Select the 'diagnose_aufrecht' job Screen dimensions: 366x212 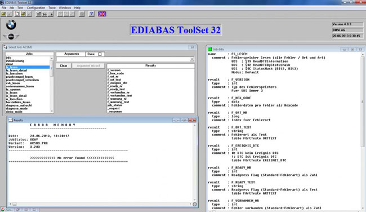(x=19, y=105)
